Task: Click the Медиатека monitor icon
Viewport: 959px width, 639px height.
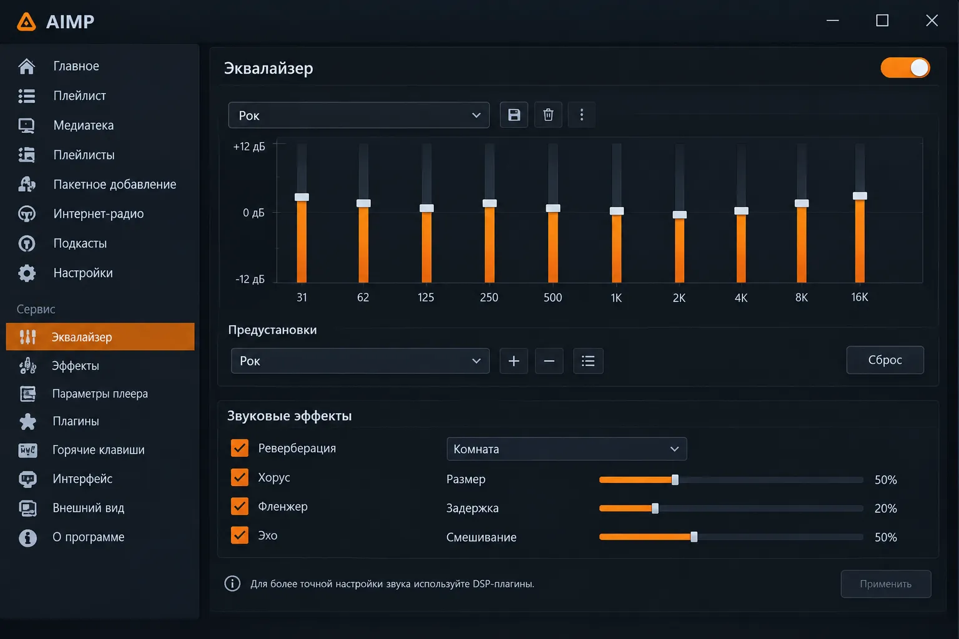Action: (x=27, y=125)
